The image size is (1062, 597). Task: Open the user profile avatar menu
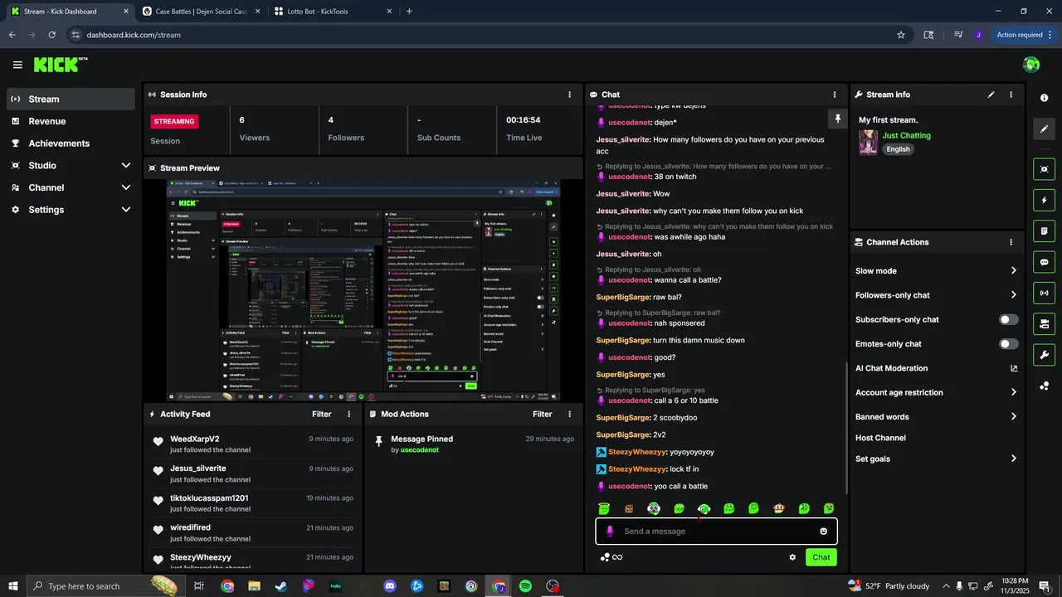tap(1031, 65)
